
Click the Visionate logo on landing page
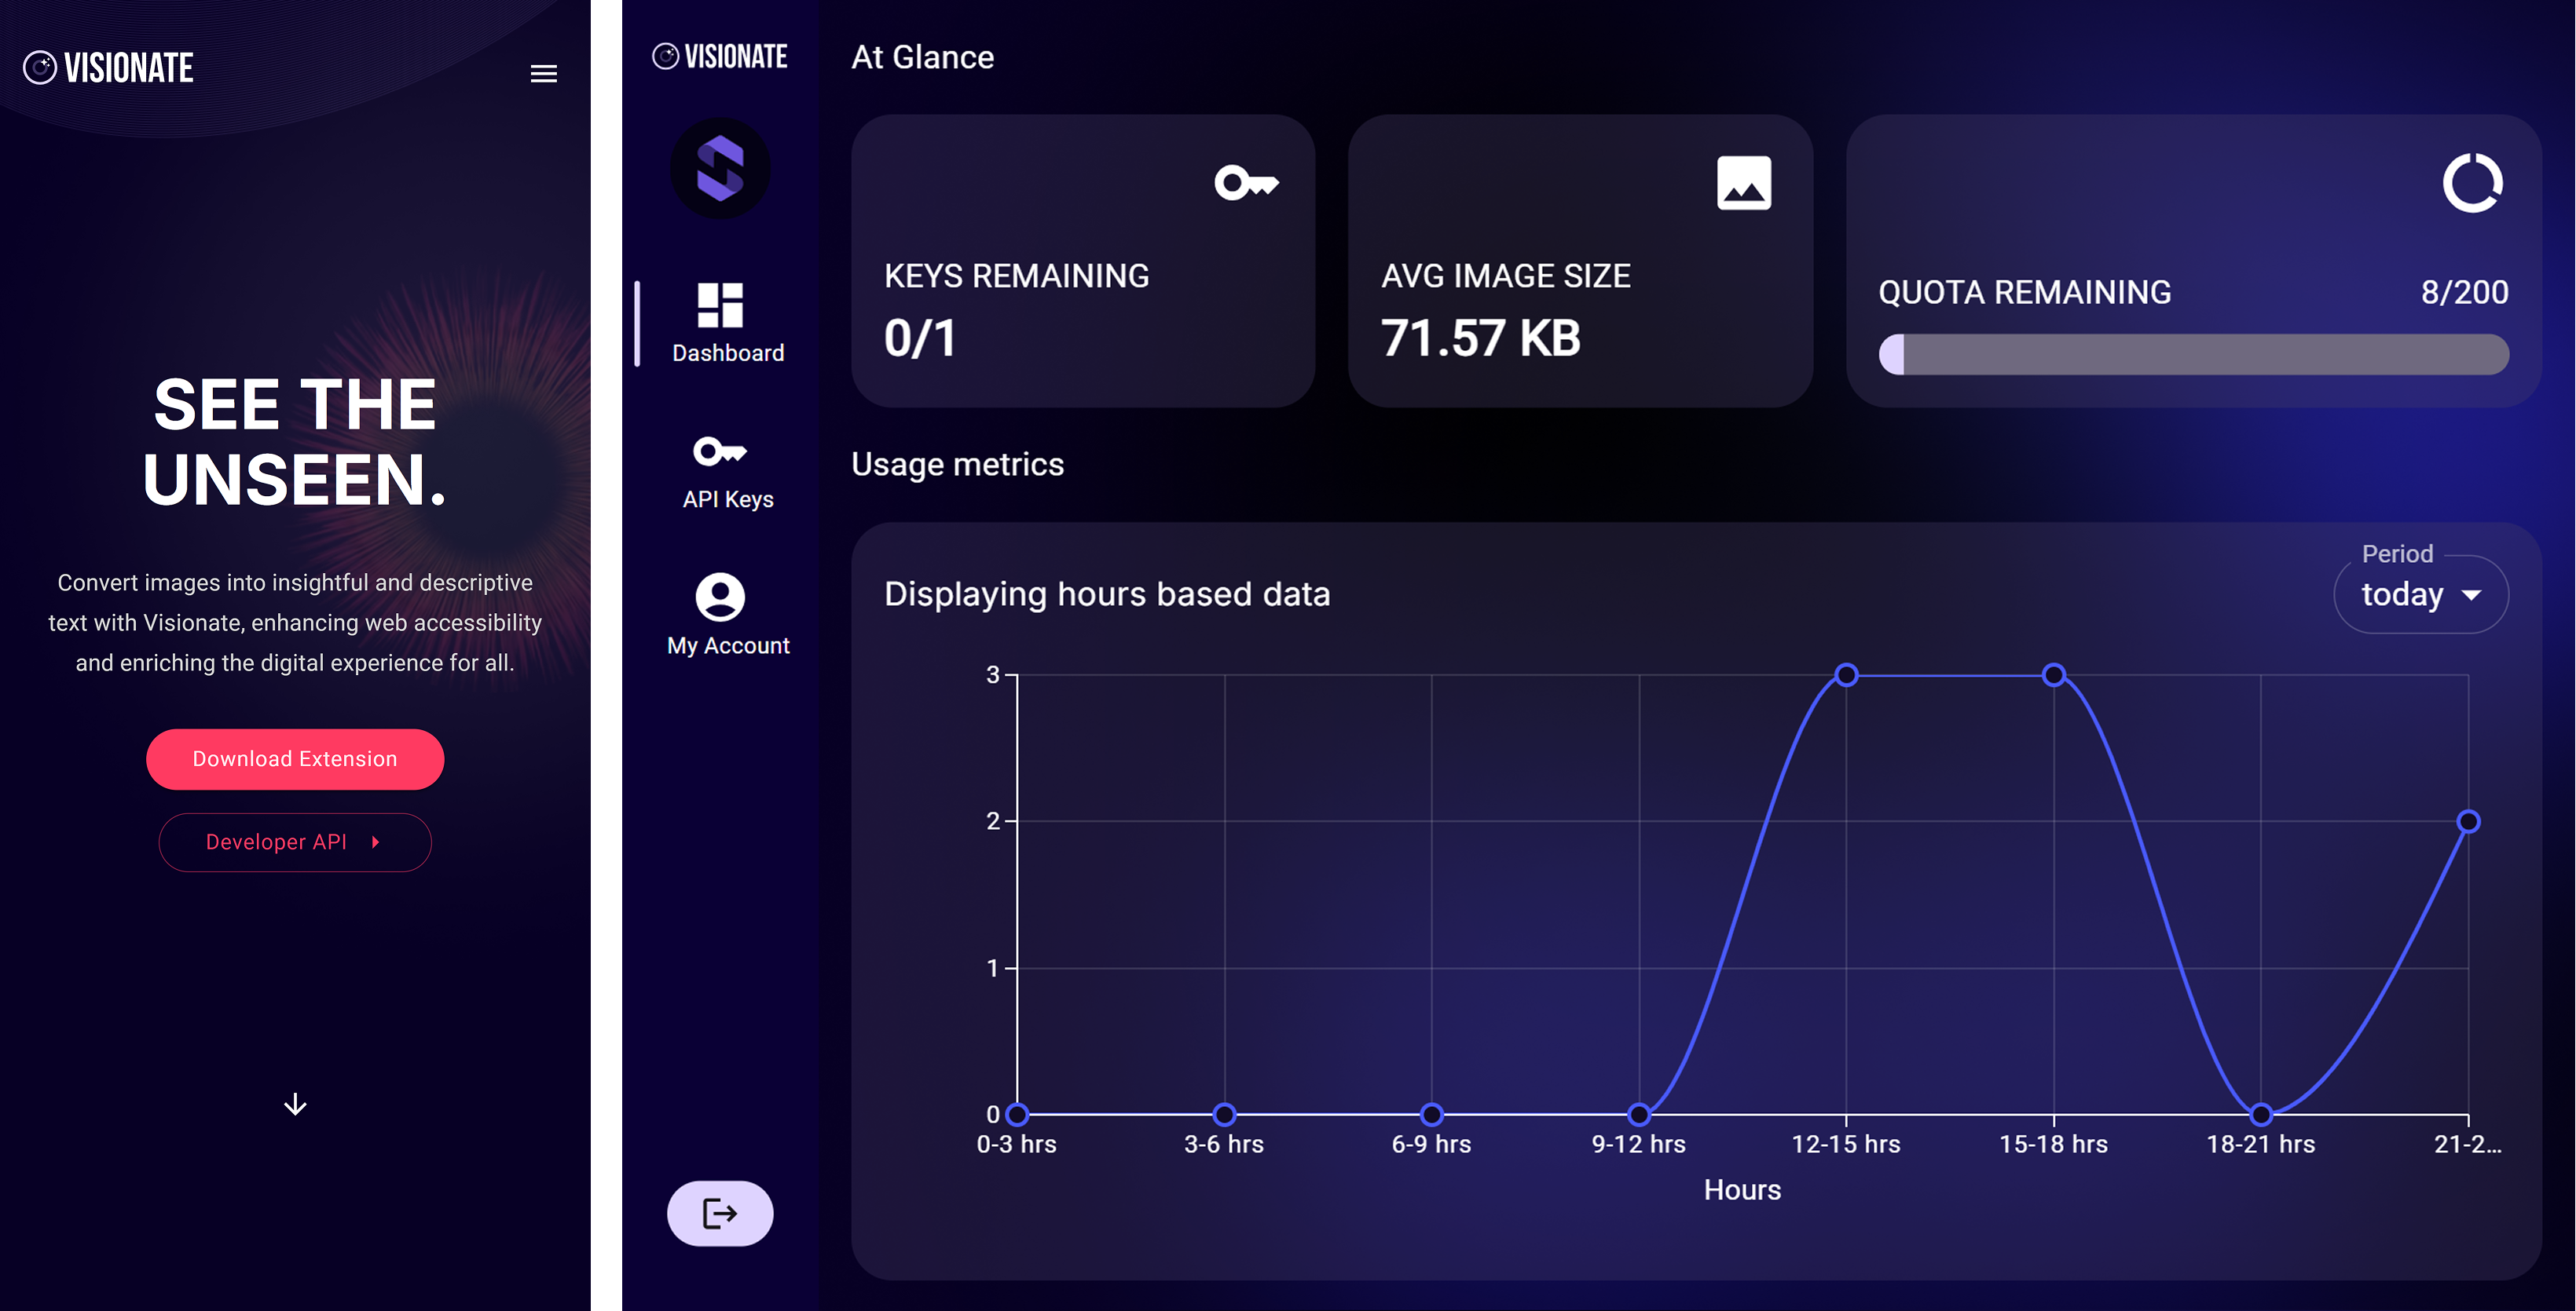coord(108,68)
